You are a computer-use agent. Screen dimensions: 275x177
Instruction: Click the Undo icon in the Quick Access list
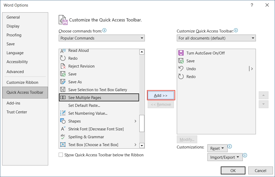tap(181, 69)
